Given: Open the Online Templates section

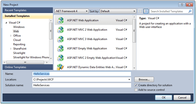Looking at the screenshot, I should click(28, 67).
